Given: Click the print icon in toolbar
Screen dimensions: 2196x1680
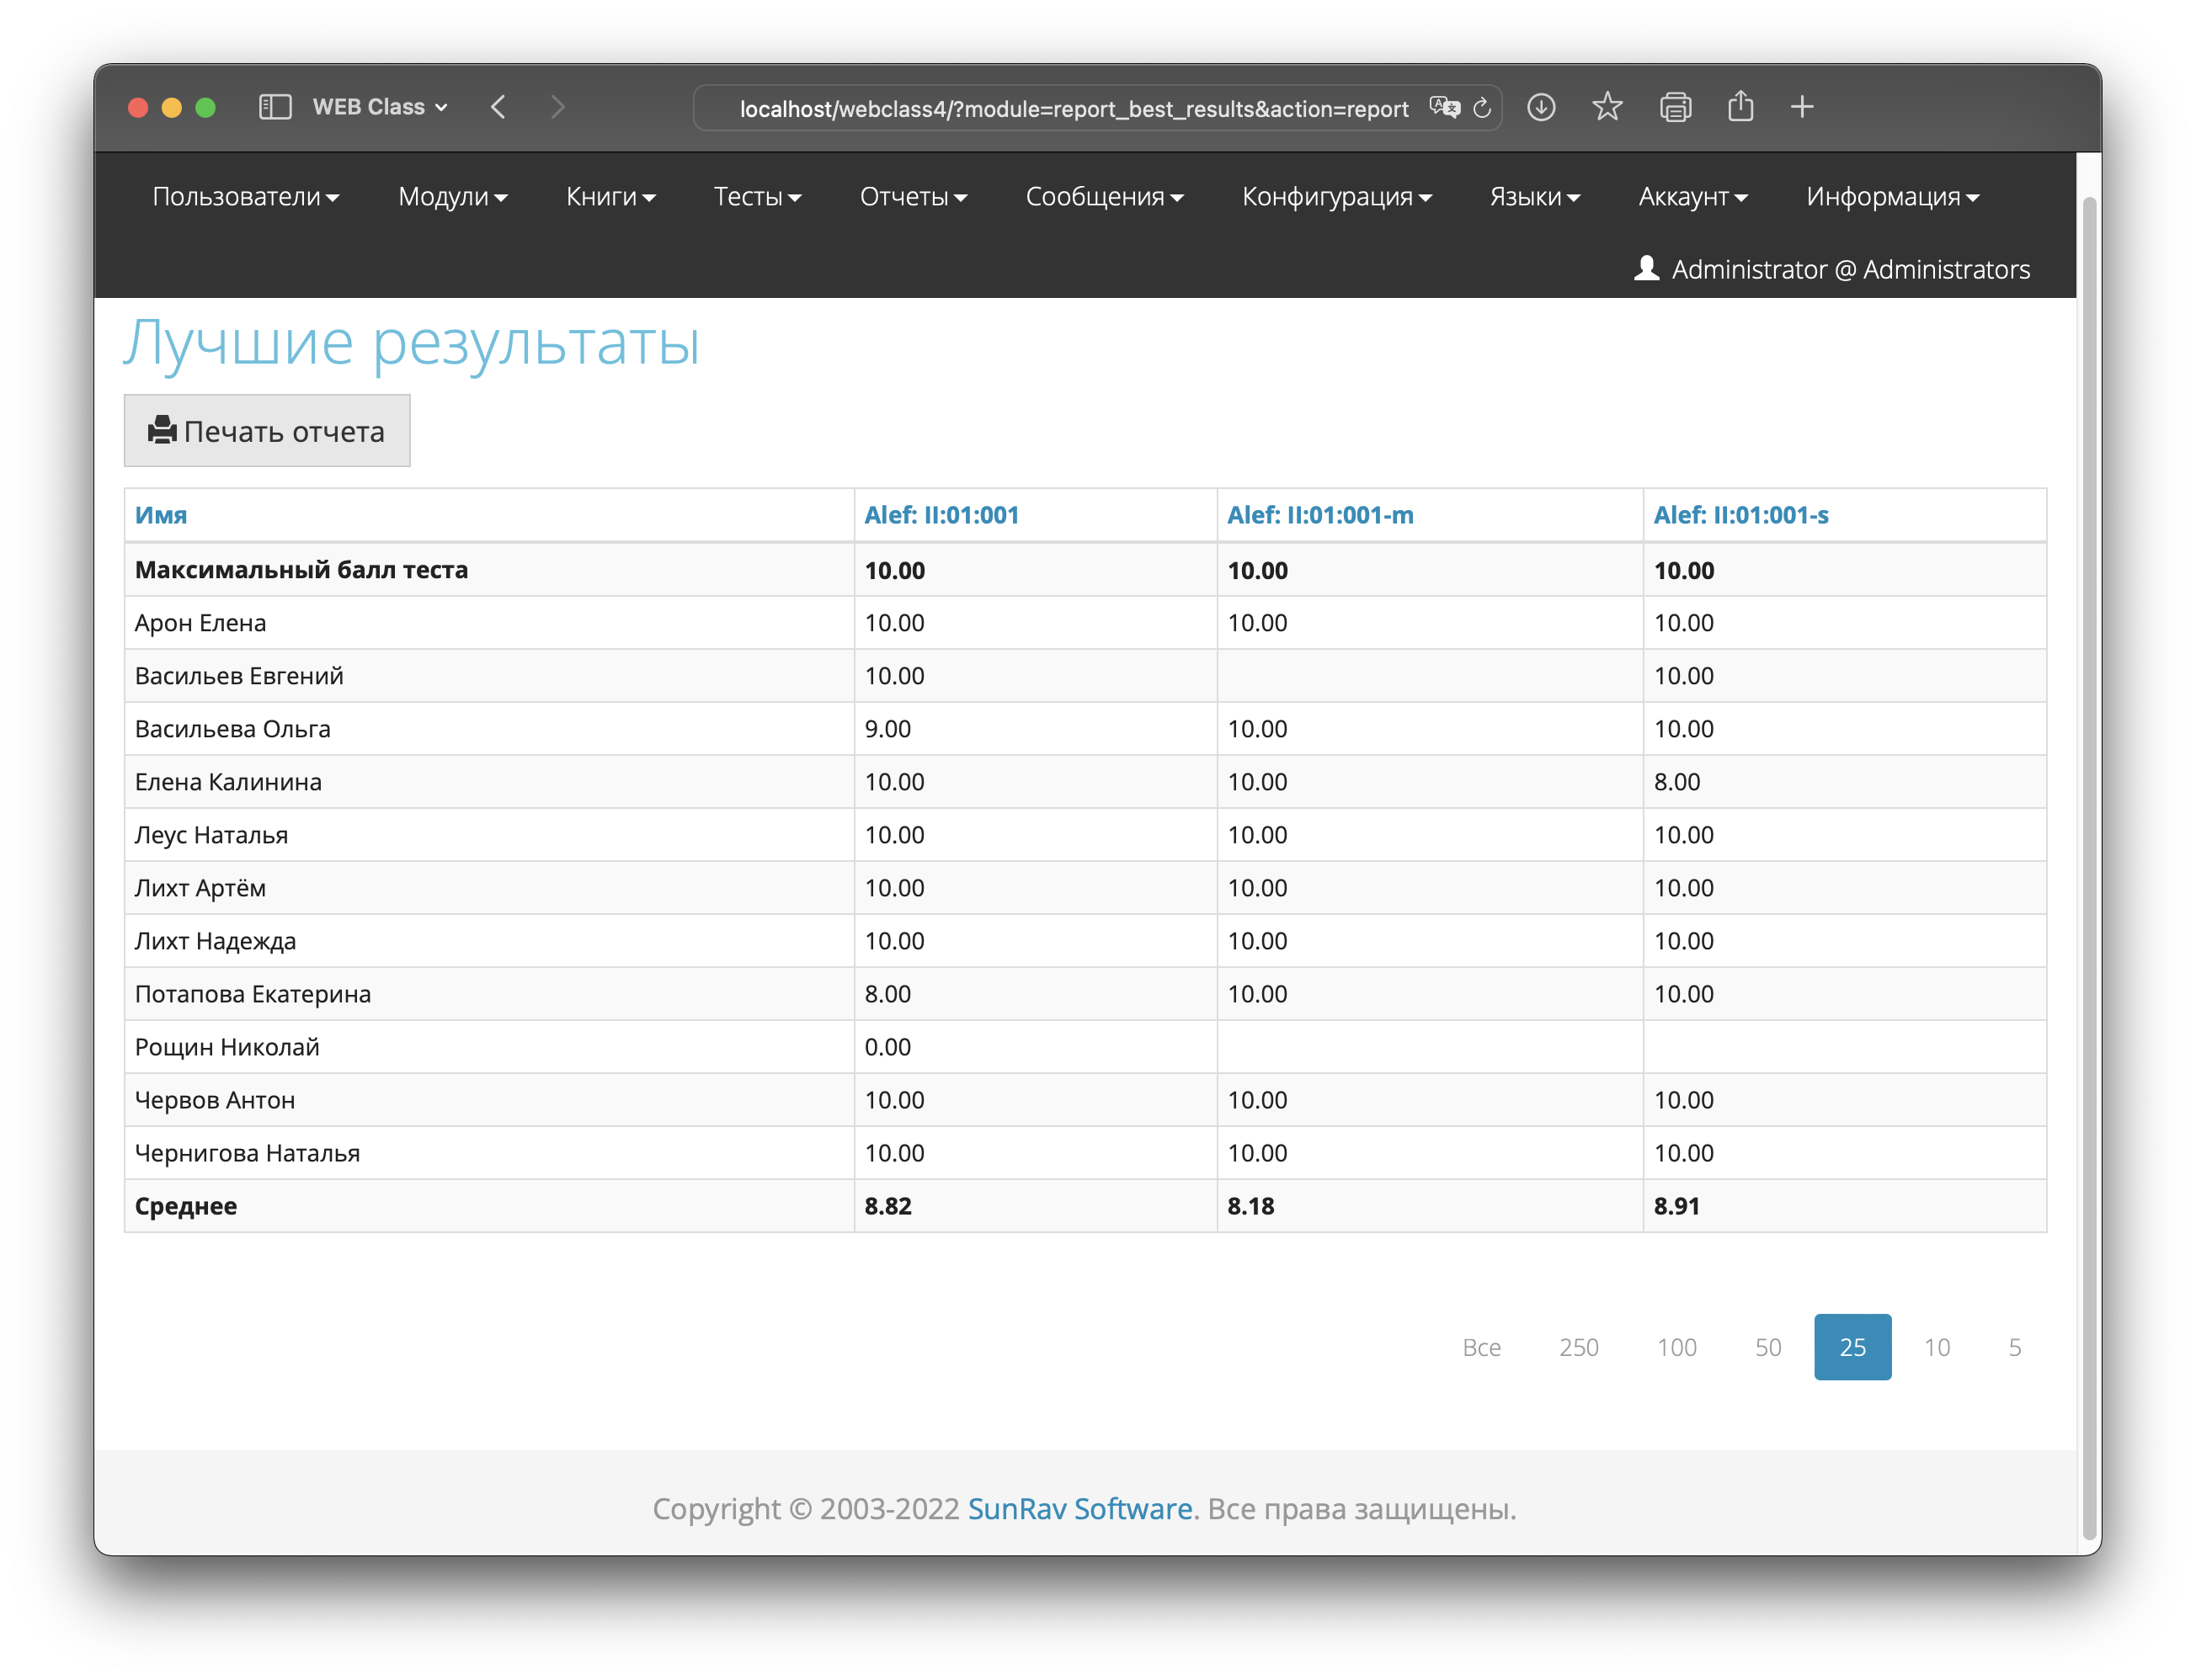Looking at the screenshot, I should [x=1675, y=107].
